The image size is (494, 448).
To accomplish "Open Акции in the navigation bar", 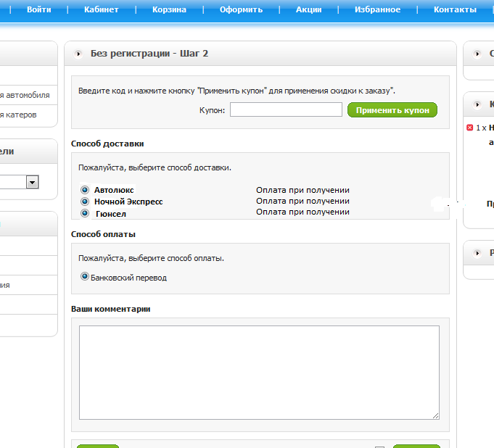I will 309,9.
